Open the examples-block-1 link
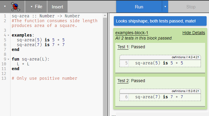 (x=132, y=33)
